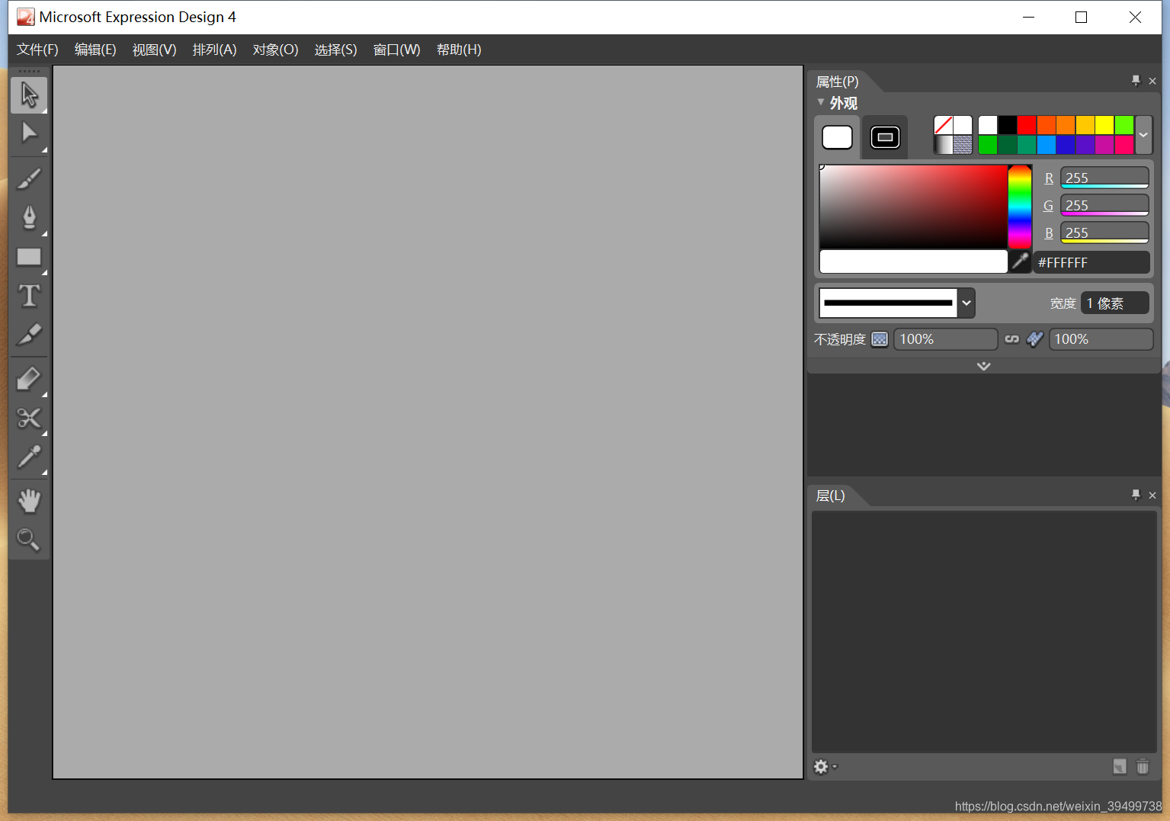
Task: Pin the 层(L) layers panel
Action: [1136, 495]
